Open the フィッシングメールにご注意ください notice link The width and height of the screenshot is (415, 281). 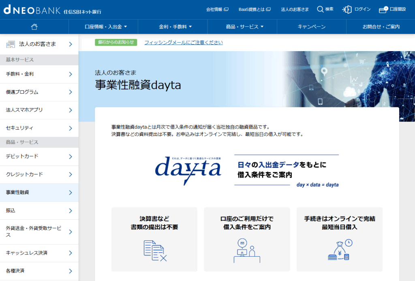coord(183,43)
